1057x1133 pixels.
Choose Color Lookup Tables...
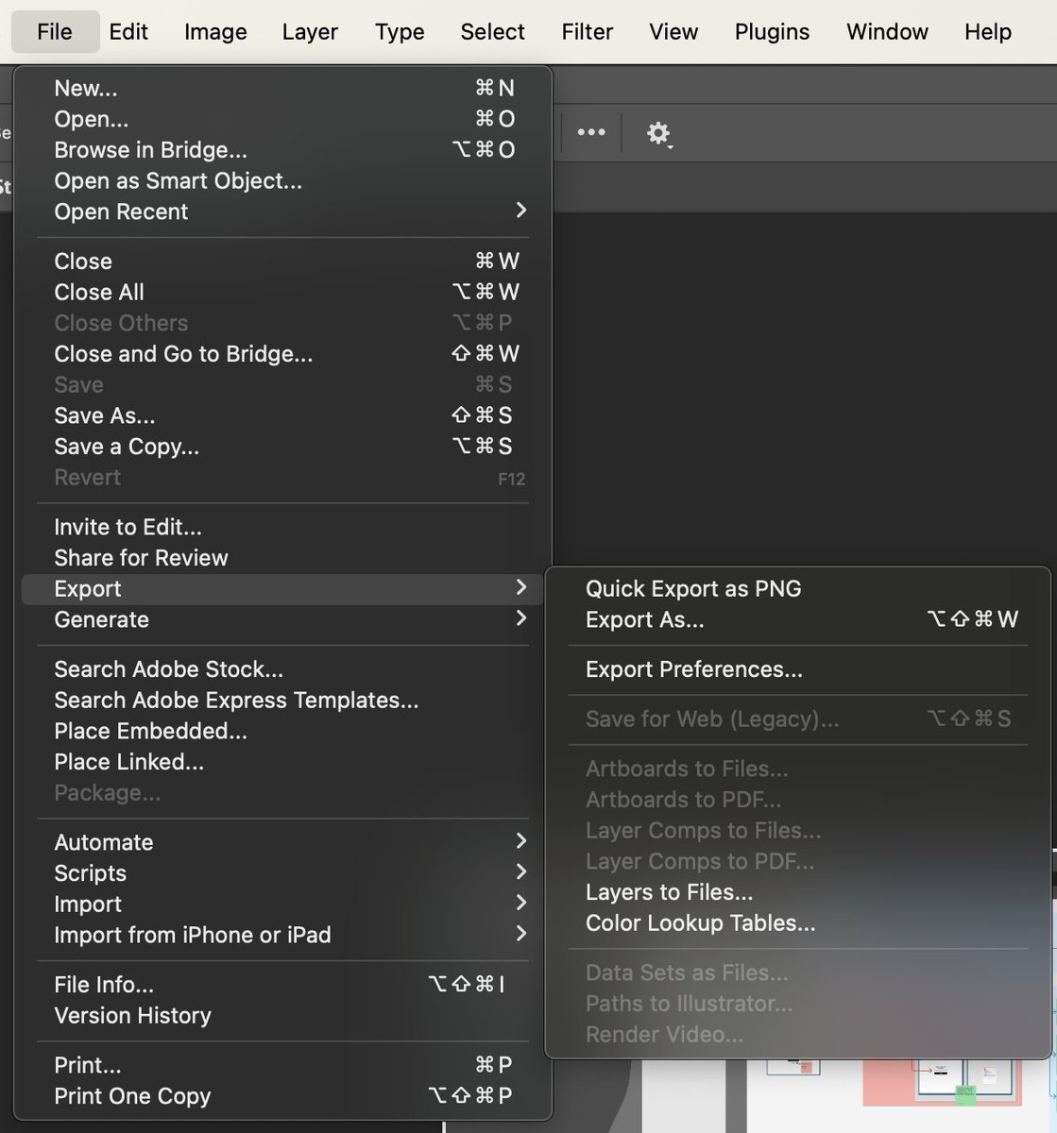[798, 923]
